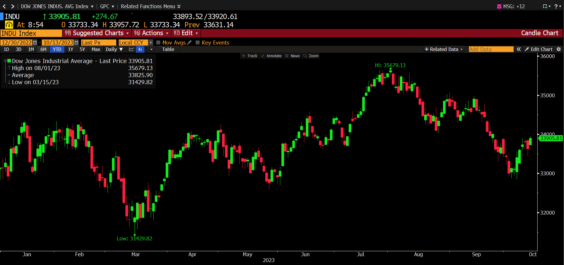Click the News tool in chart toolbar
Viewport: 564px width, 265px height.
[x=292, y=56]
